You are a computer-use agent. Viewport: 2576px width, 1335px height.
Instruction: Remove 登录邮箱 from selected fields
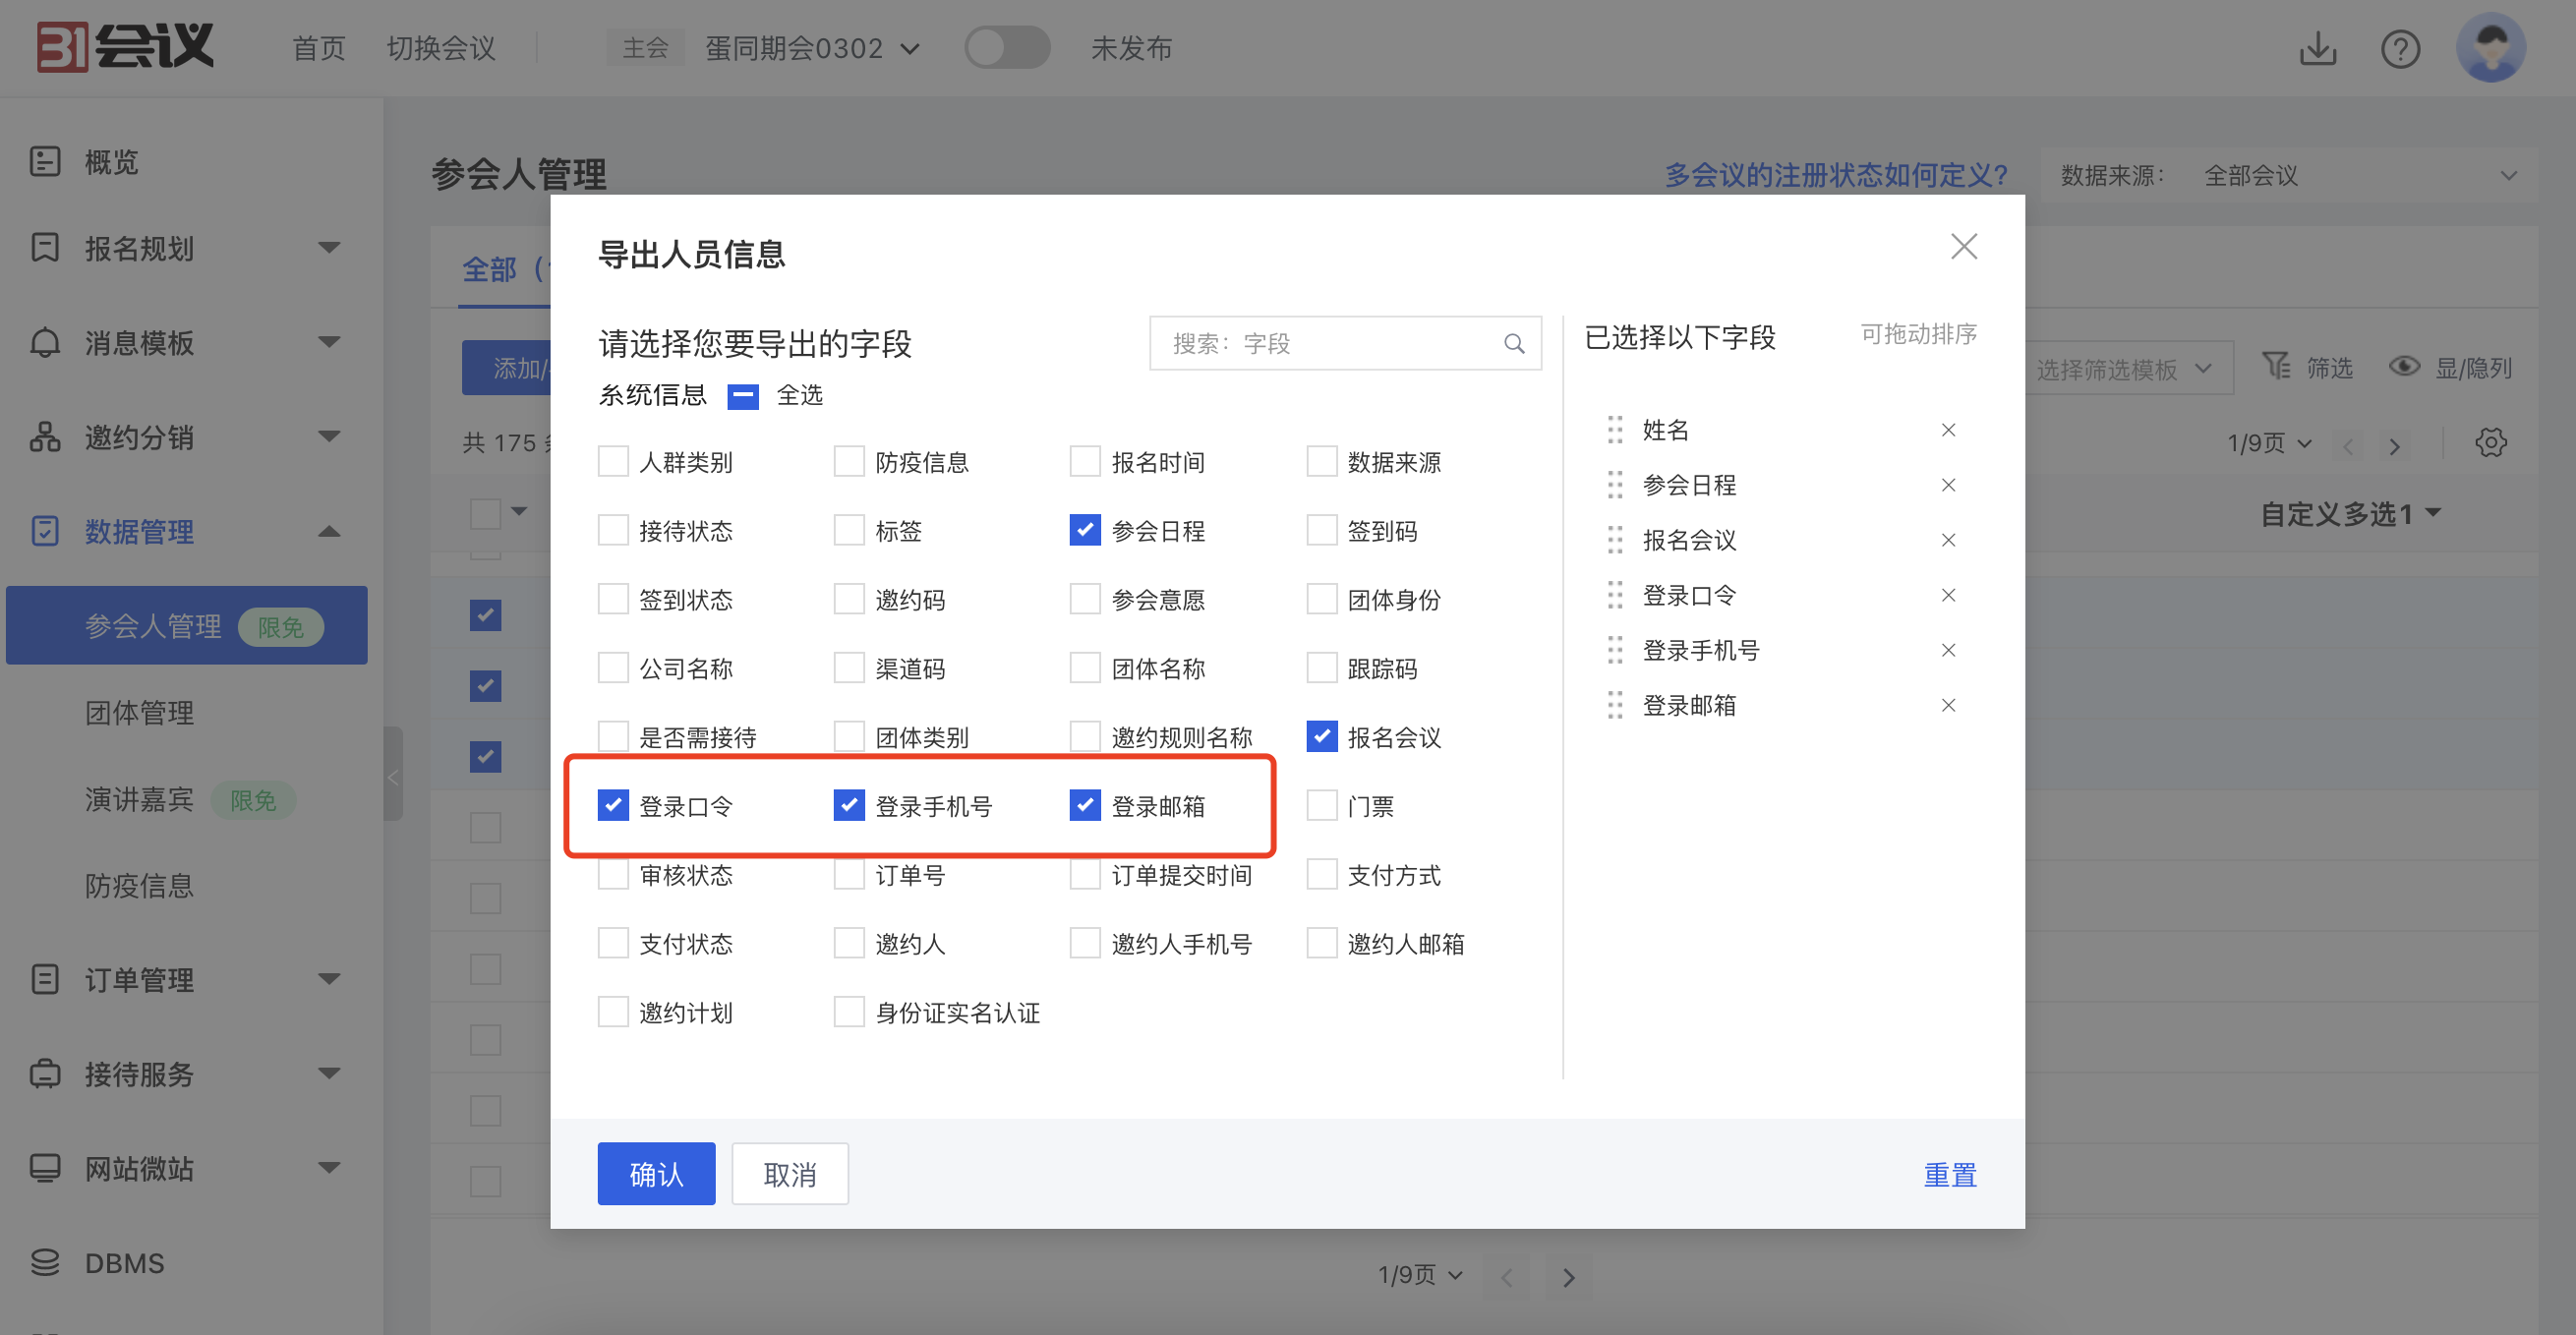(1948, 705)
